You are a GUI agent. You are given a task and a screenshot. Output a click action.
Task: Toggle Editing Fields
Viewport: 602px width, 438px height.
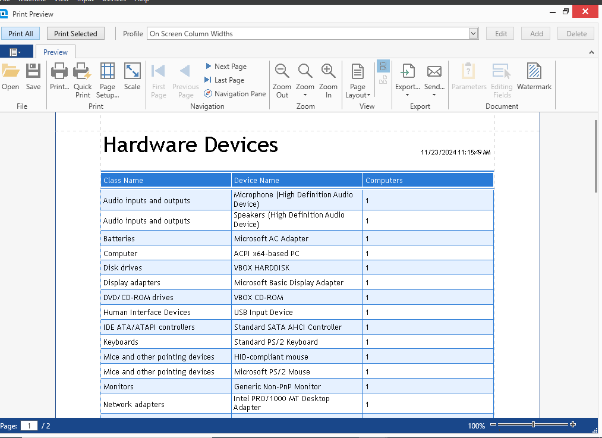[502, 80]
